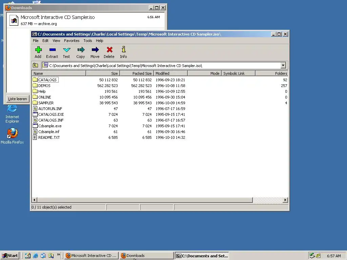Expand the quick launch overflow chevron

click(58, 255)
